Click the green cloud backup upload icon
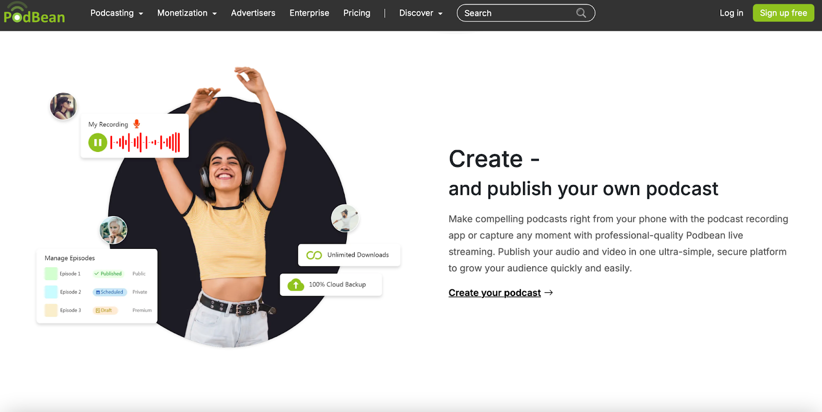 pos(296,284)
